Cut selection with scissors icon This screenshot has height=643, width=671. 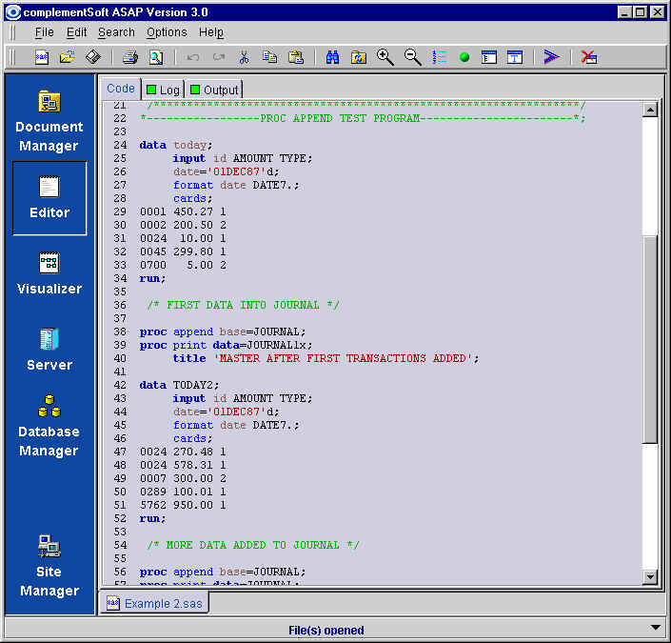pyautogui.click(x=244, y=57)
